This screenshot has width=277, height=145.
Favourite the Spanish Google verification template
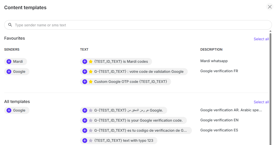(x=91, y=130)
